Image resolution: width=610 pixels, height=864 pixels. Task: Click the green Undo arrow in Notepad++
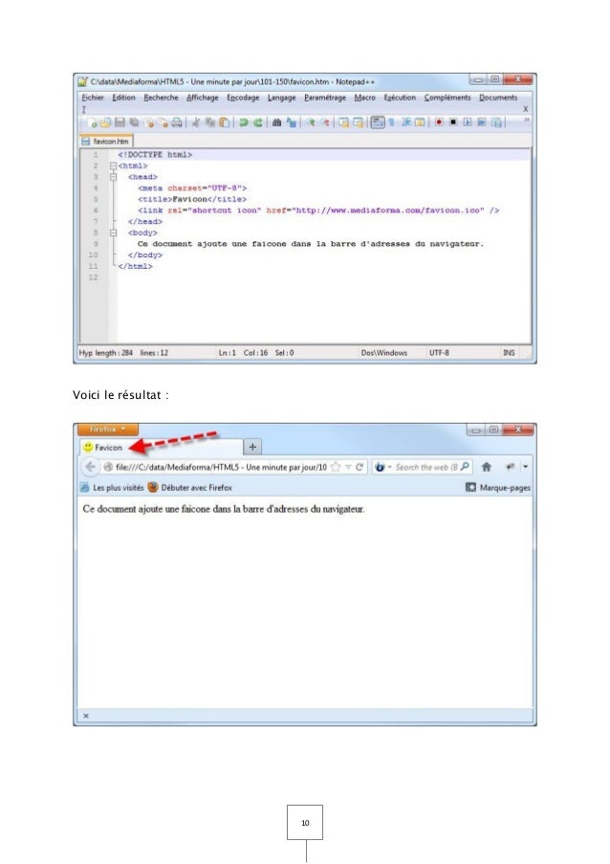click(244, 122)
